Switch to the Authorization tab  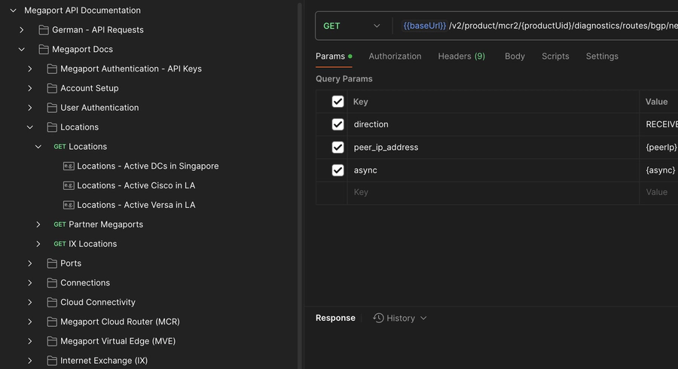(x=395, y=56)
